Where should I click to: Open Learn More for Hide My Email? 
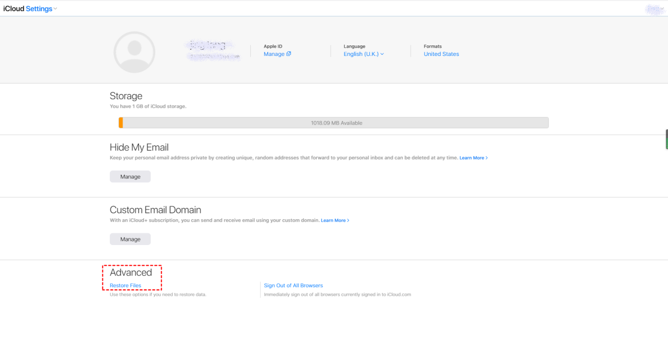[x=473, y=158]
